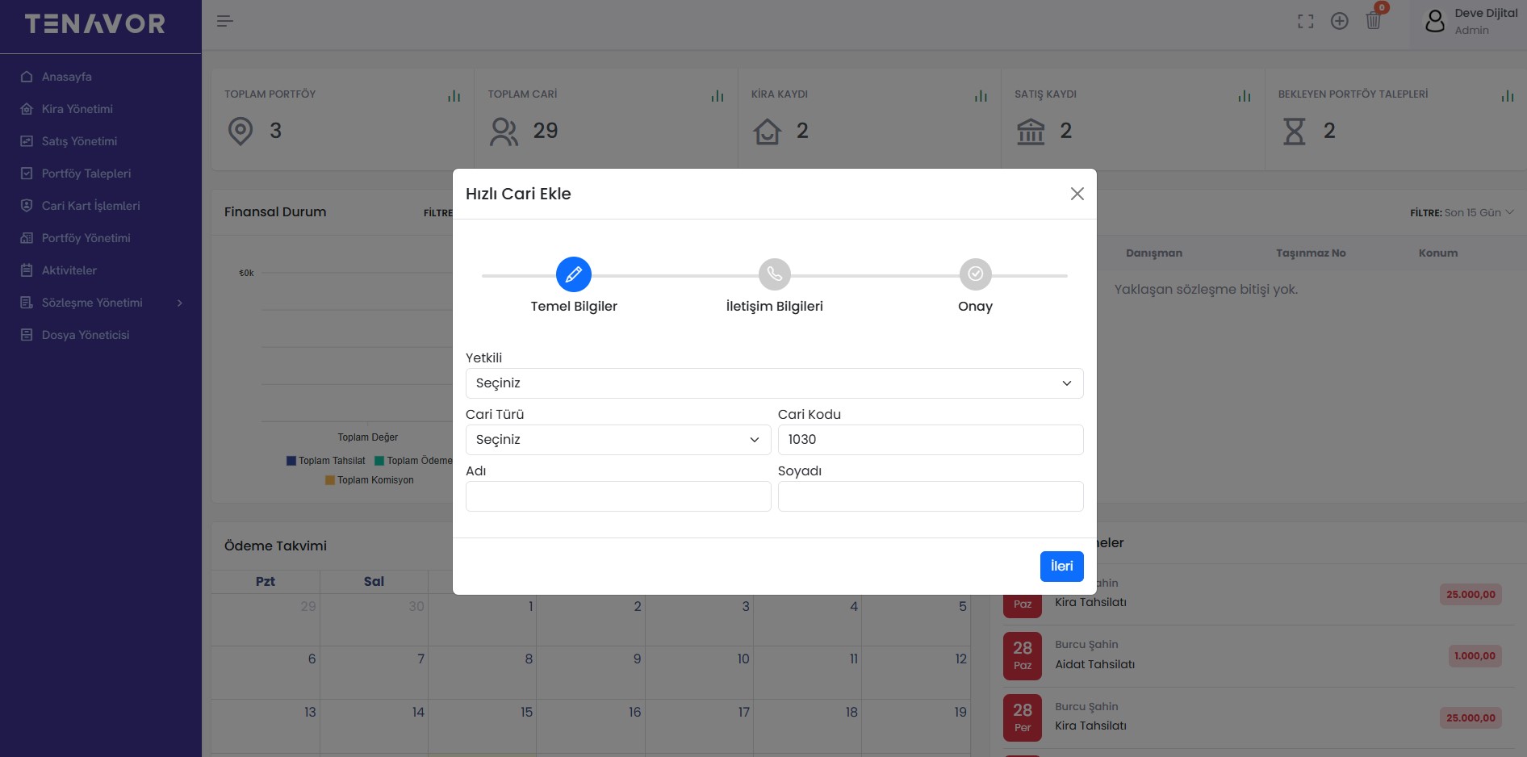
Task: Toggle the hamburger sidebar menu icon
Action: [224, 21]
